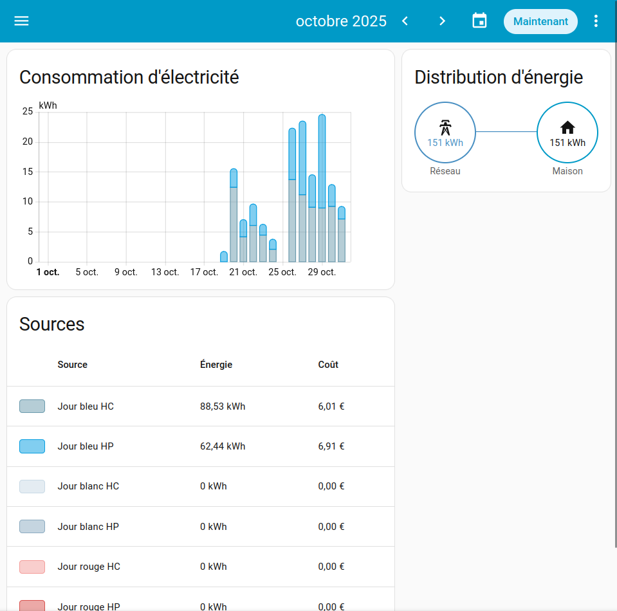Select the Jour blanc HC source label
The image size is (617, 611).
(x=88, y=486)
